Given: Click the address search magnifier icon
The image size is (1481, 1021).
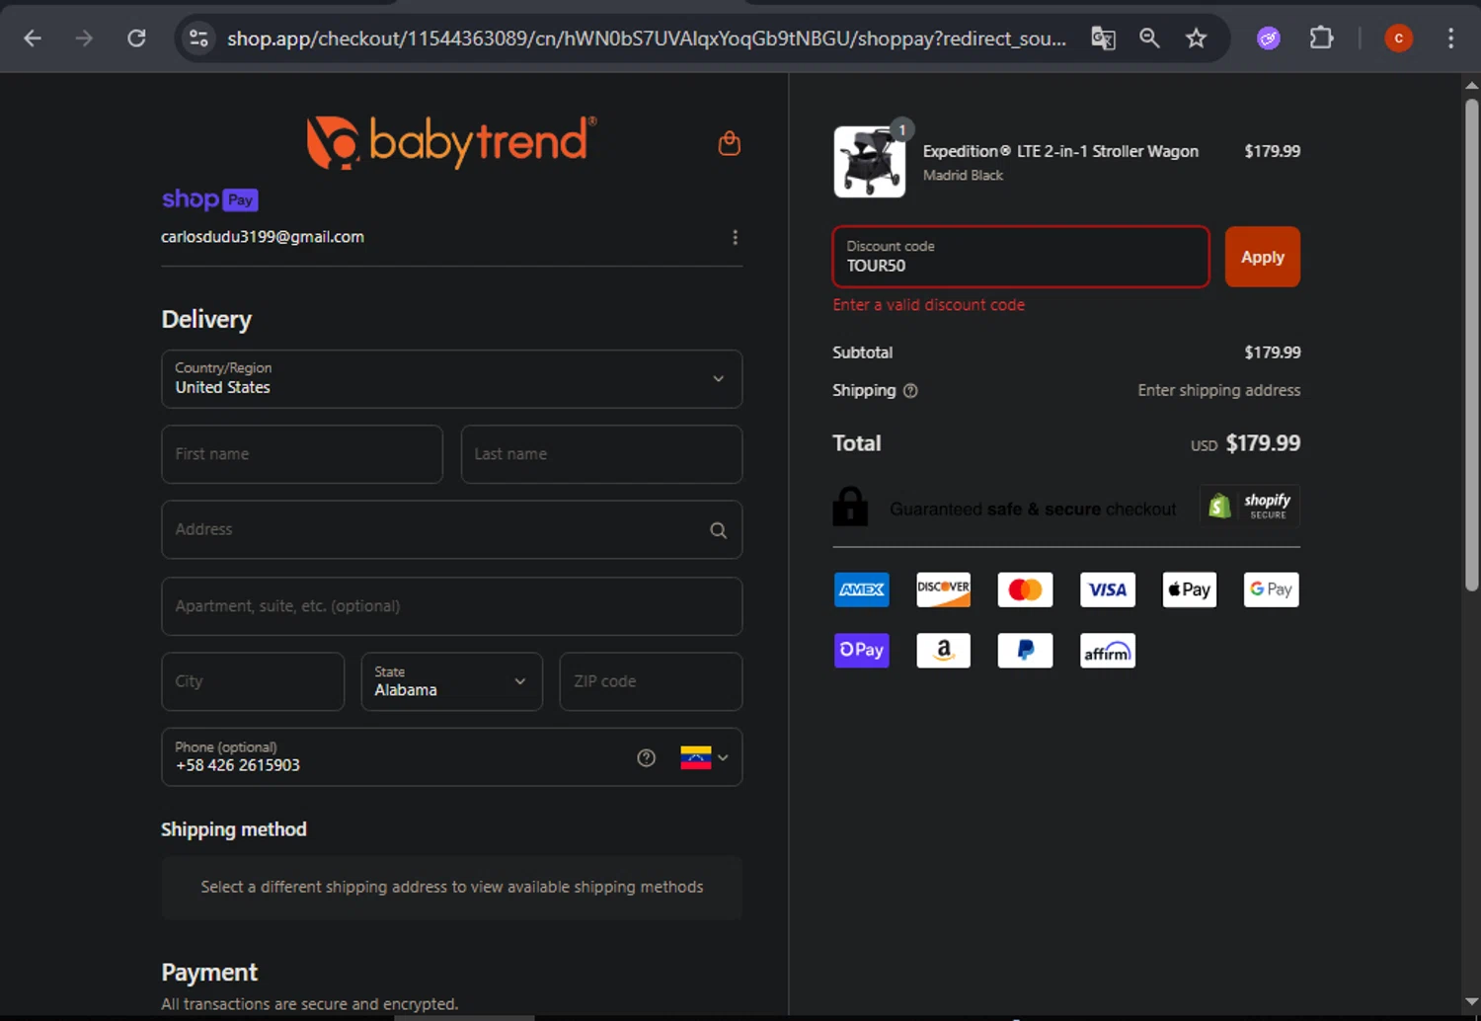Looking at the screenshot, I should coord(719,530).
